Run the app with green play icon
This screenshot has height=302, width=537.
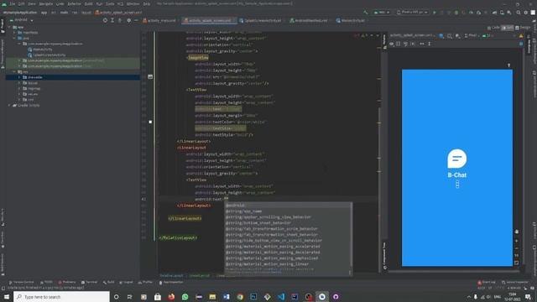(x=435, y=13)
